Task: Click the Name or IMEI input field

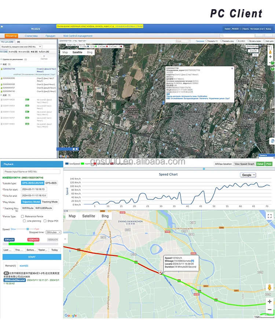Action: [x=32, y=171]
